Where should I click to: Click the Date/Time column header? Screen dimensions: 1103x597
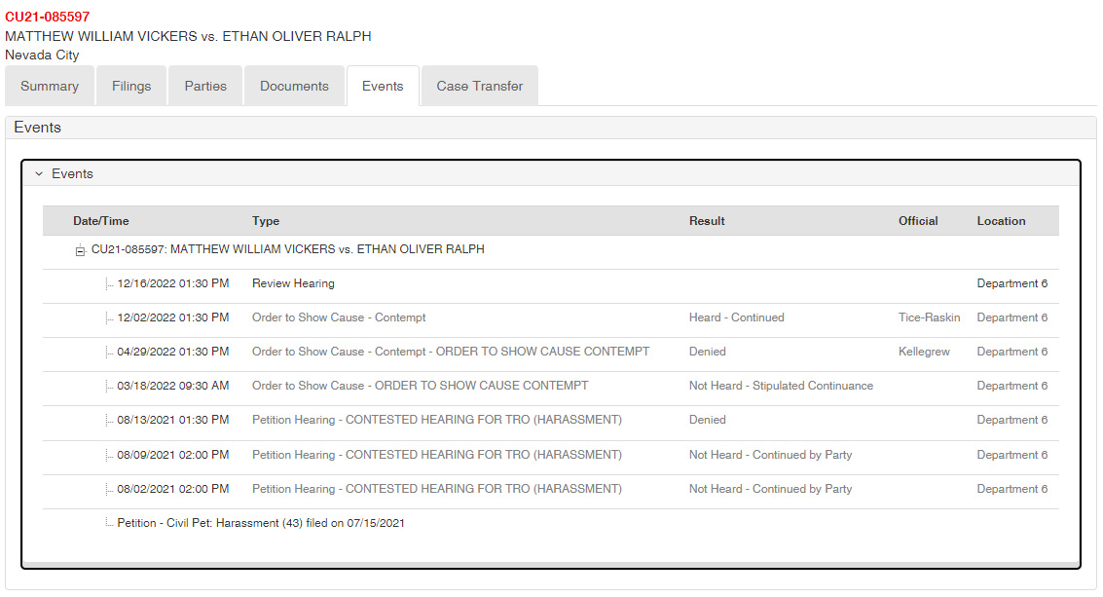pos(100,221)
